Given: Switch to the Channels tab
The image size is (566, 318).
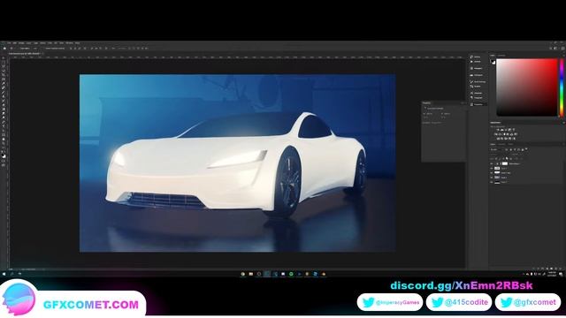Looking at the screenshot, I should (x=501, y=144).
